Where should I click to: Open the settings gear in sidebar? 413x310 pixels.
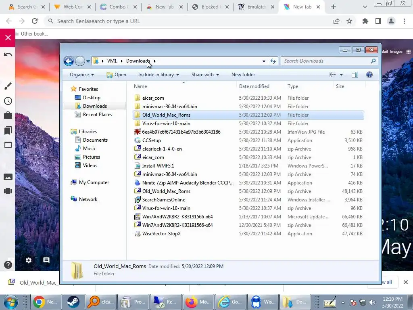[x=29, y=260]
